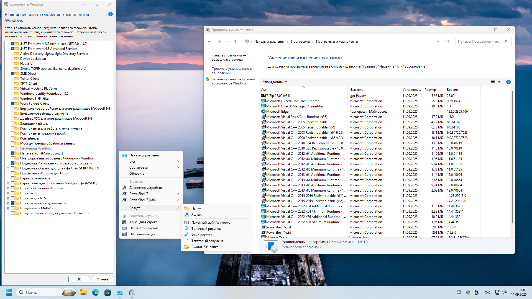Enable Подсистема Windows для Linux checkbox
532x299 pixels.
pyautogui.click(x=13, y=173)
